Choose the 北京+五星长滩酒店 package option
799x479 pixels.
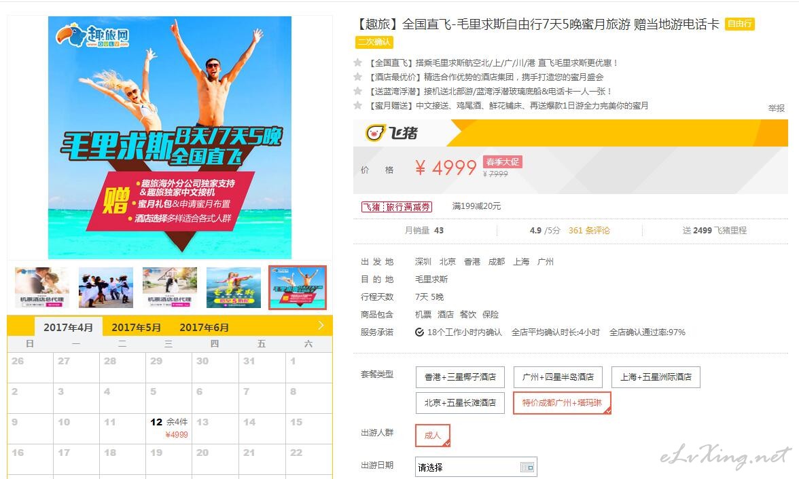point(460,402)
